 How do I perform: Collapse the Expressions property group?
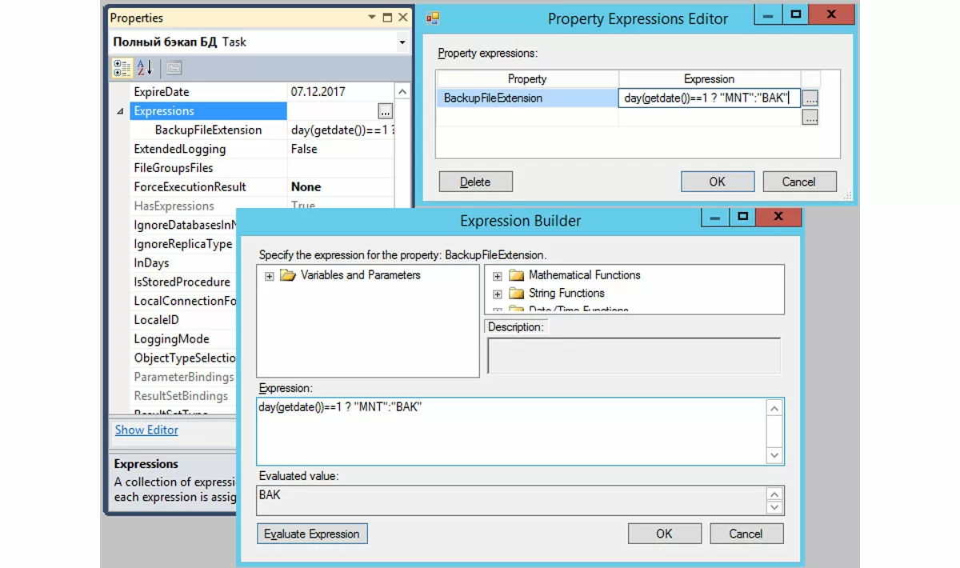(x=121, y=111)
